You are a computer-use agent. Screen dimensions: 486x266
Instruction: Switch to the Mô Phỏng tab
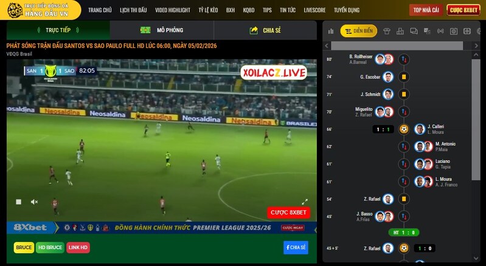pos(162,30)
